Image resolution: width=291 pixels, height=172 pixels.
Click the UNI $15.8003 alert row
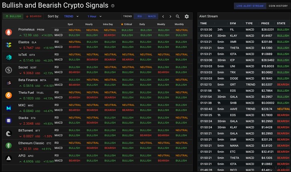tap(244, 66)
